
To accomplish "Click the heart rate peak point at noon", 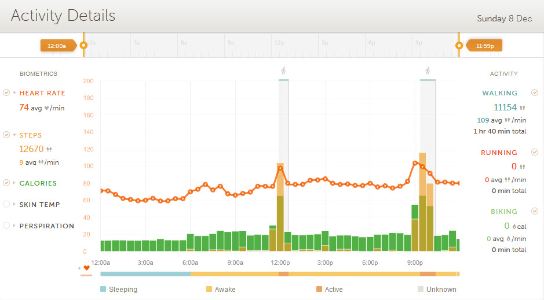I will click(x=280, y=168).
